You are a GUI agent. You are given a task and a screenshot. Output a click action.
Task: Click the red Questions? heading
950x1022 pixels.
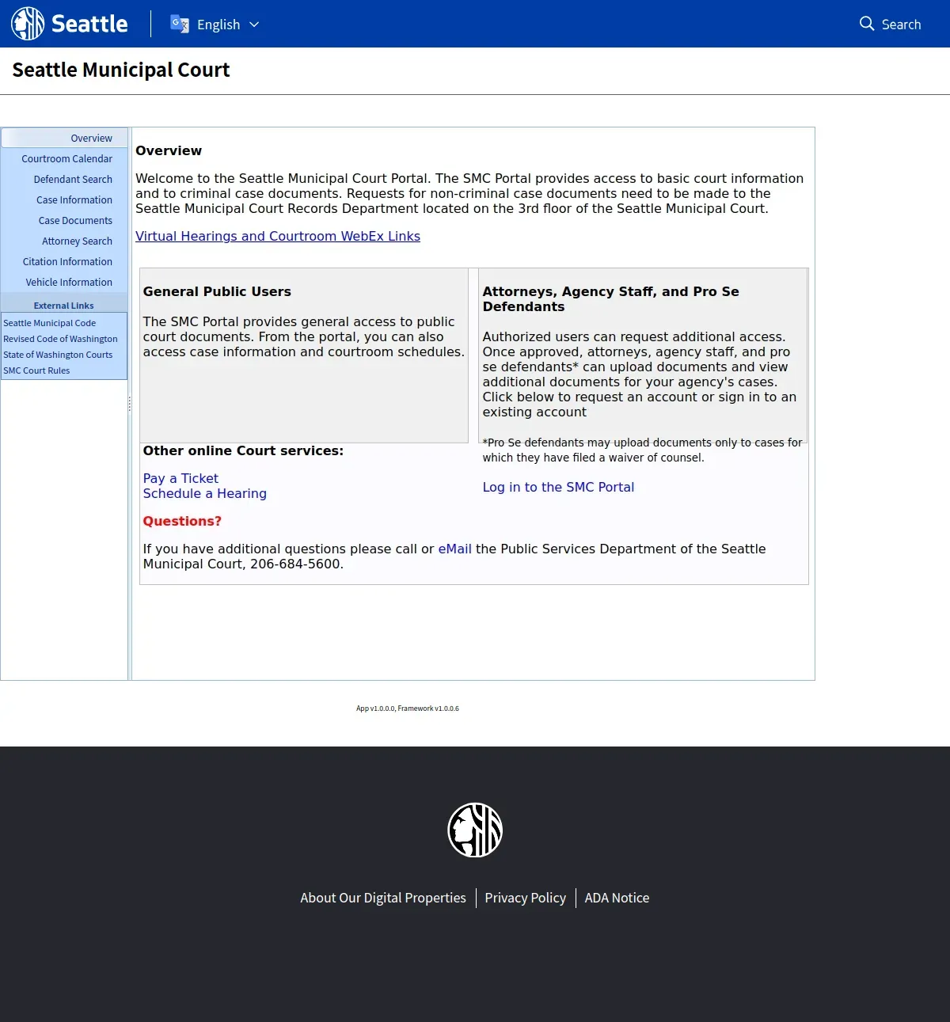182,521
